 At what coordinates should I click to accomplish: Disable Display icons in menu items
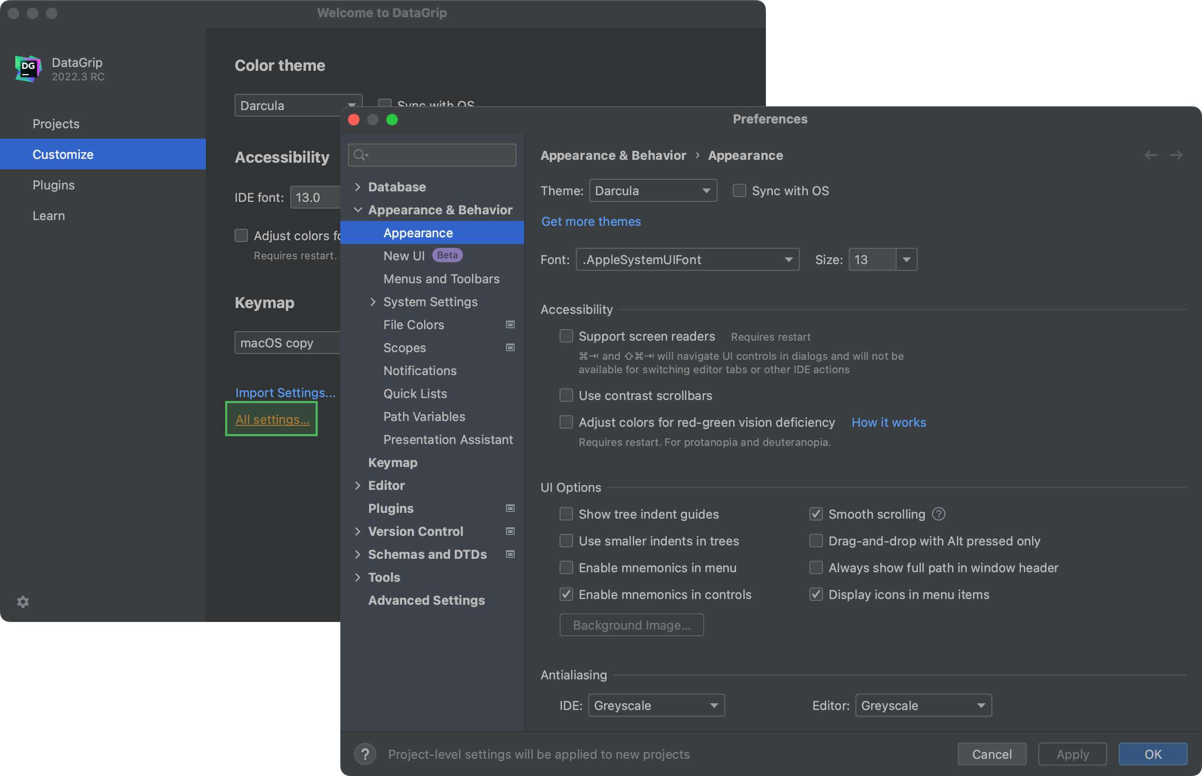(x=816, y=594)
